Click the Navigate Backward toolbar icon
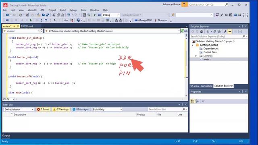This screenshot has height=145, width=258. pos(7,15)
